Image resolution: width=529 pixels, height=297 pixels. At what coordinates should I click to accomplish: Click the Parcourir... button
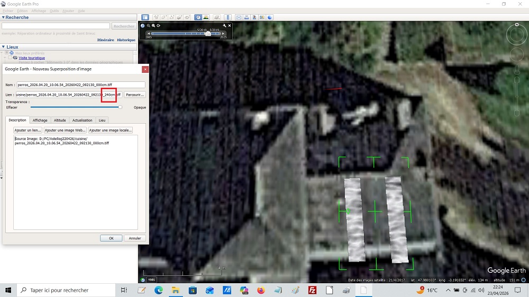pyautogui.click(x=134, y=95)
